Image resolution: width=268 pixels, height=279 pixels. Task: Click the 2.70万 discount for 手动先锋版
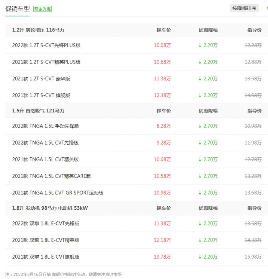(x=208, y=126)
